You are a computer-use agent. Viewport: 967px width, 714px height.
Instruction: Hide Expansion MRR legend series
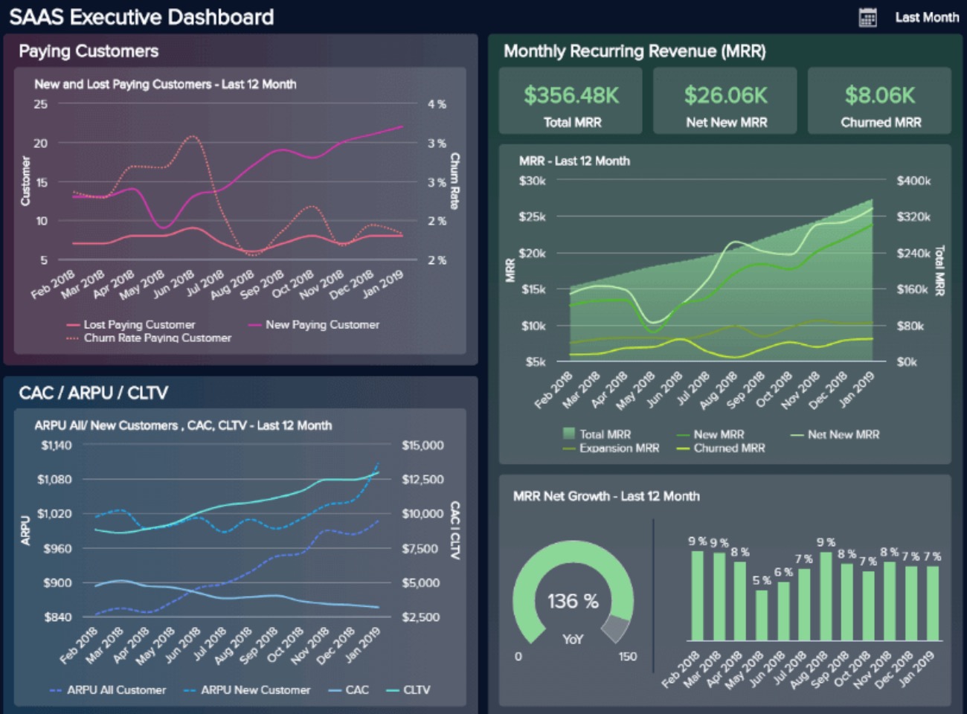tap(611, 448)
